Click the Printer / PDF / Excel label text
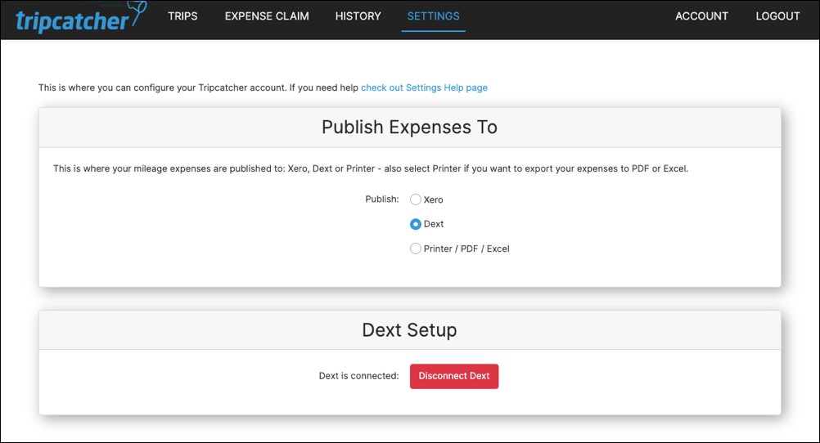This screenshot has width=820, height=443. tap(466, 248)
